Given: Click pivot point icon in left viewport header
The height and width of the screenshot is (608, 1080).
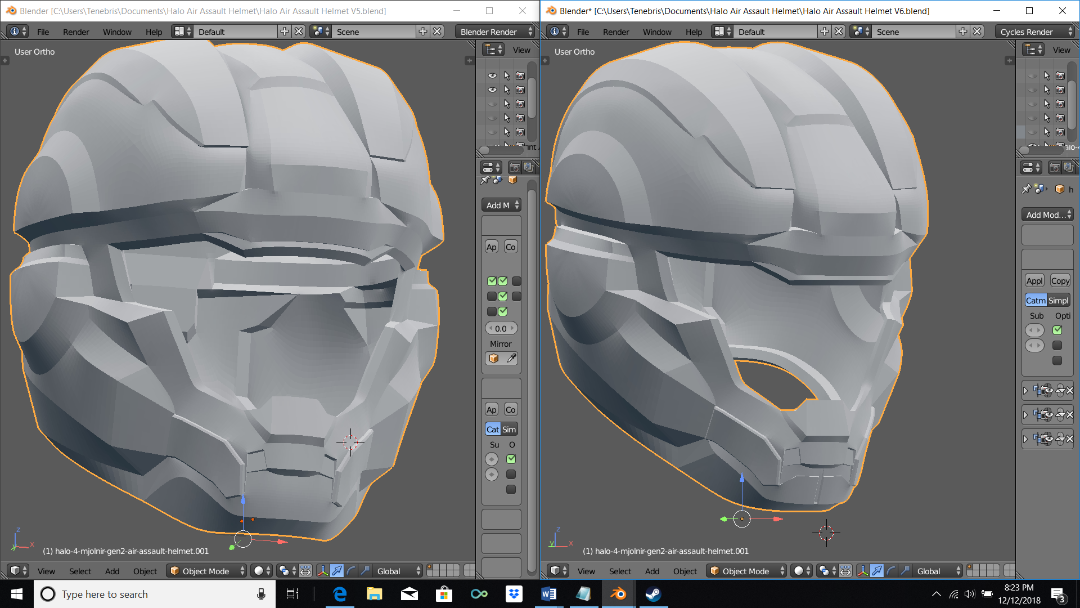Looking at the screenshot, I should point(287,571).
